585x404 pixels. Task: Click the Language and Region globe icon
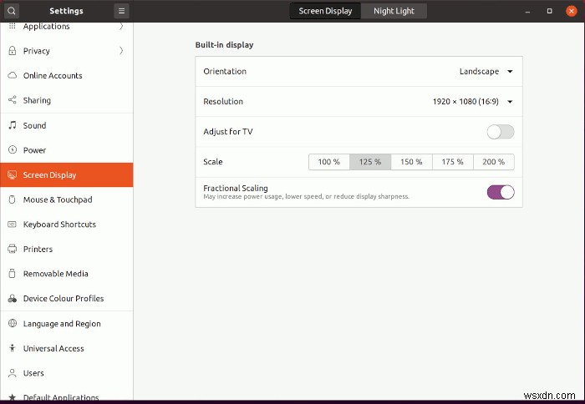pyautogui.click(x=13, y=323)
